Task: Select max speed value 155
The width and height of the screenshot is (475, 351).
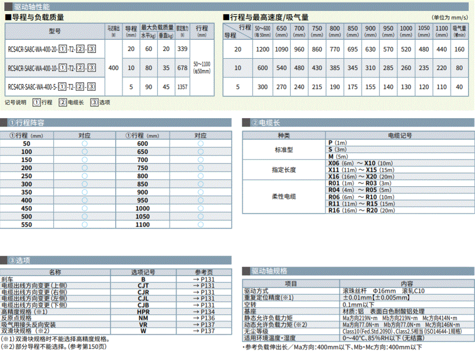Action: [x=370, y=87]
